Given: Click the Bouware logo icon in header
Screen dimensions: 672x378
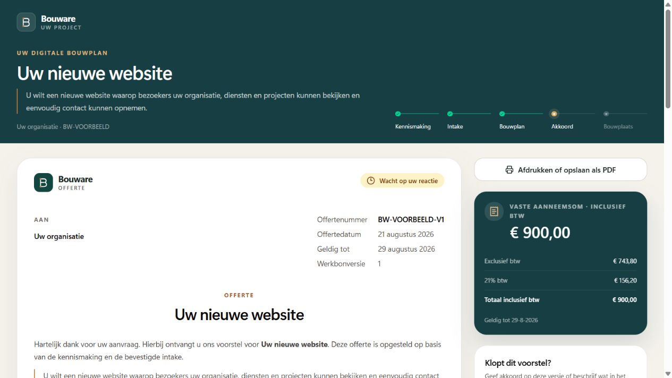Looking at the screenshot, I should point(26,22).
